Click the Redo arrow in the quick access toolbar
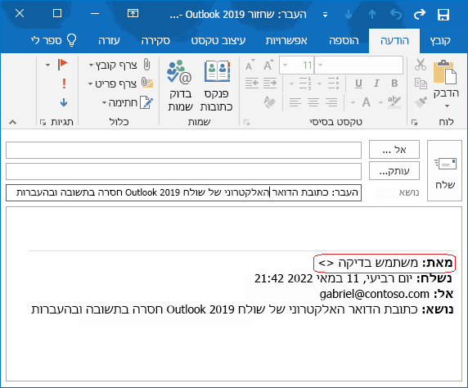This screenshot has height=388, width=468. [420, 15]
